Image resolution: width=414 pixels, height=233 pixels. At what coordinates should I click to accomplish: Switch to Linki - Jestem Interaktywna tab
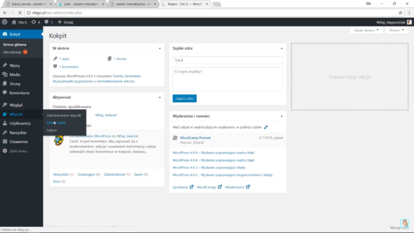click(81, 4)
